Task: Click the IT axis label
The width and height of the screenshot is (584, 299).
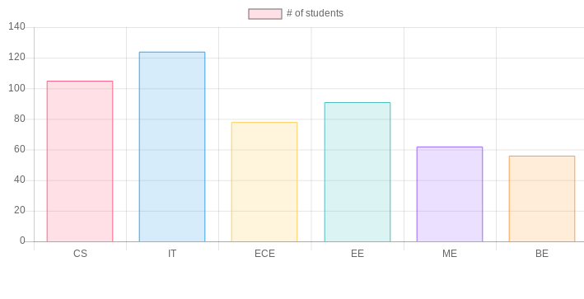Action: 172,254
